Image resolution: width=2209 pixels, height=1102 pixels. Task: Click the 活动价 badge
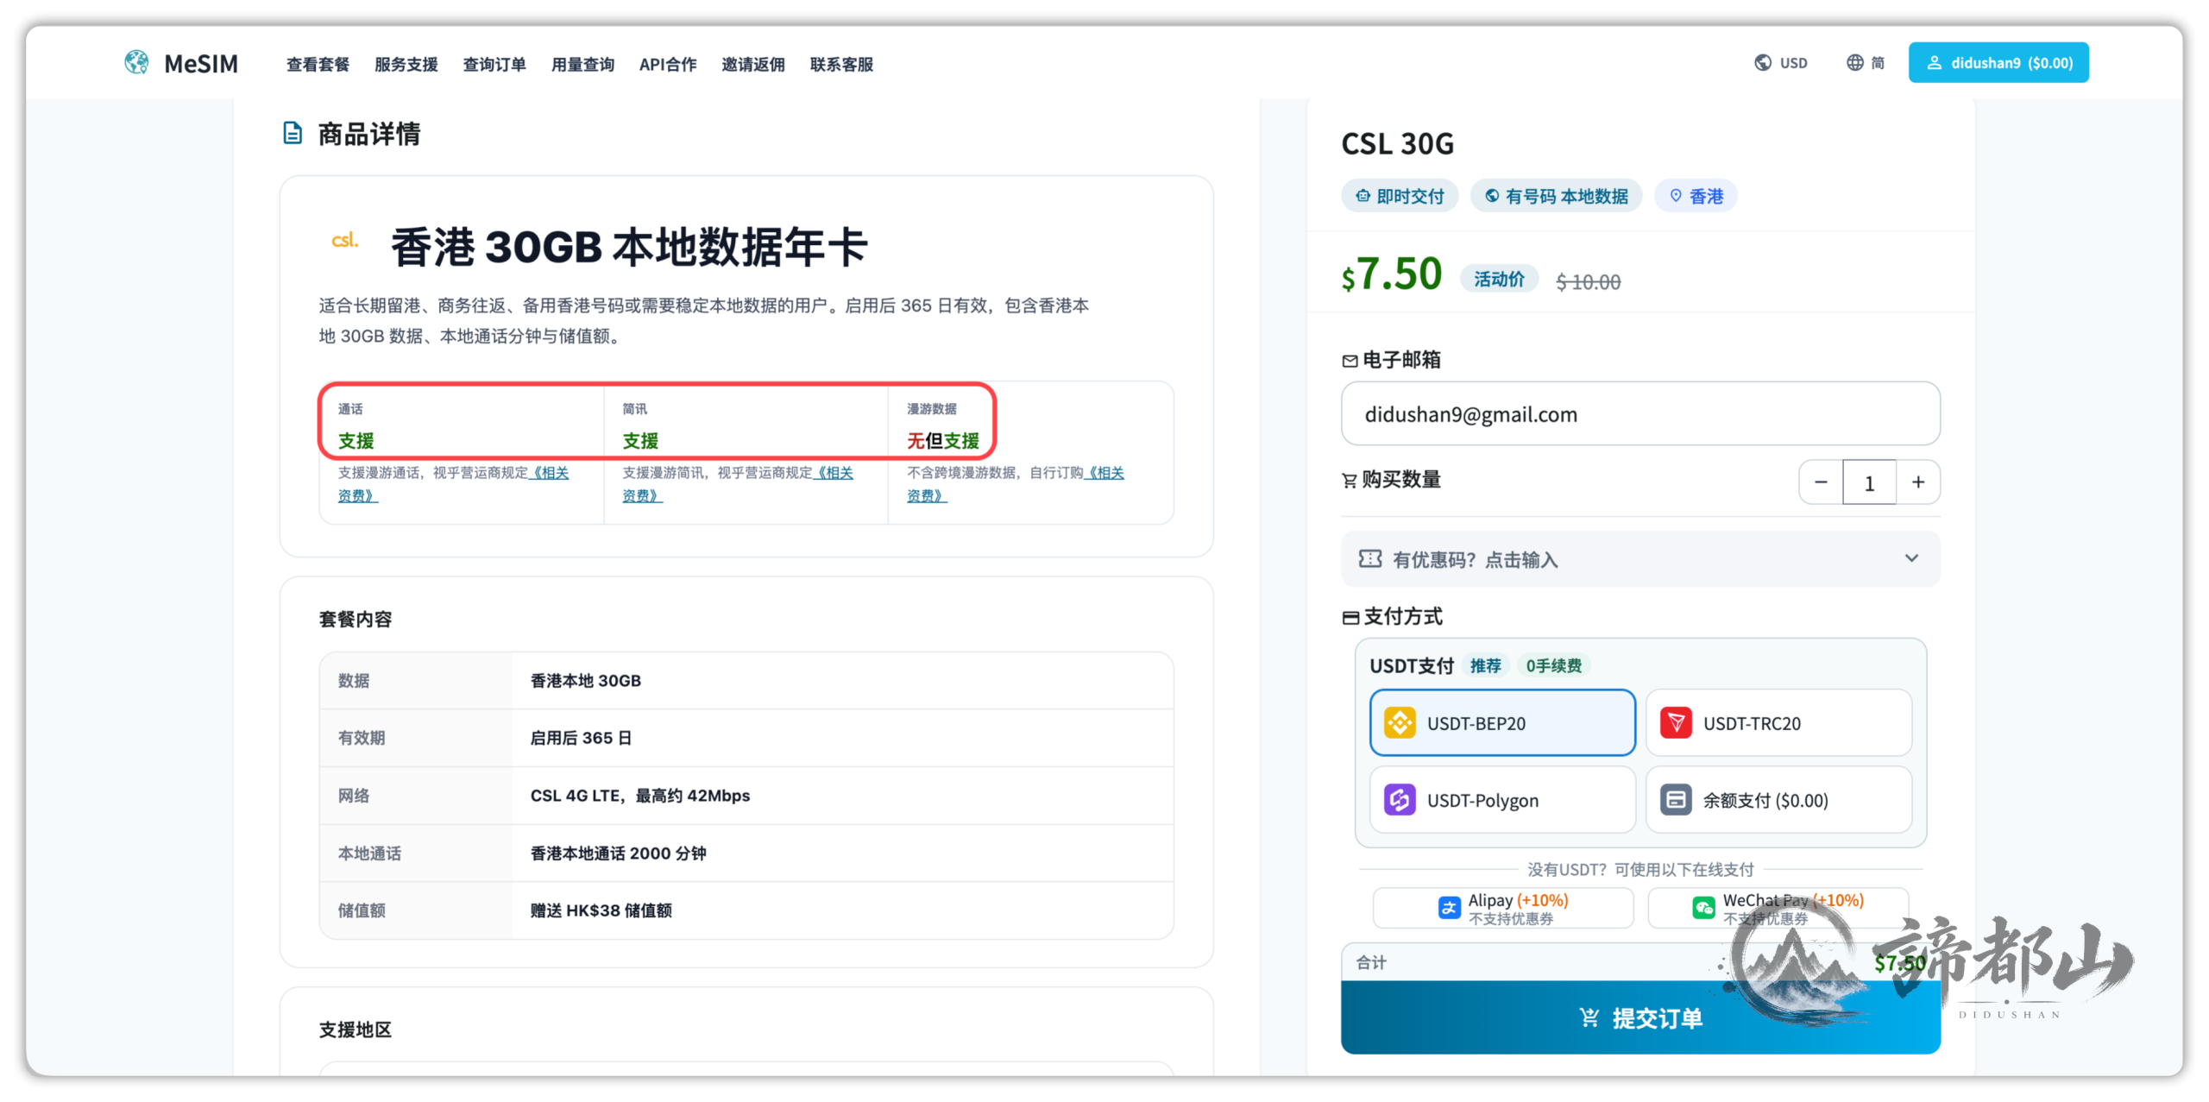[1499, 279]
